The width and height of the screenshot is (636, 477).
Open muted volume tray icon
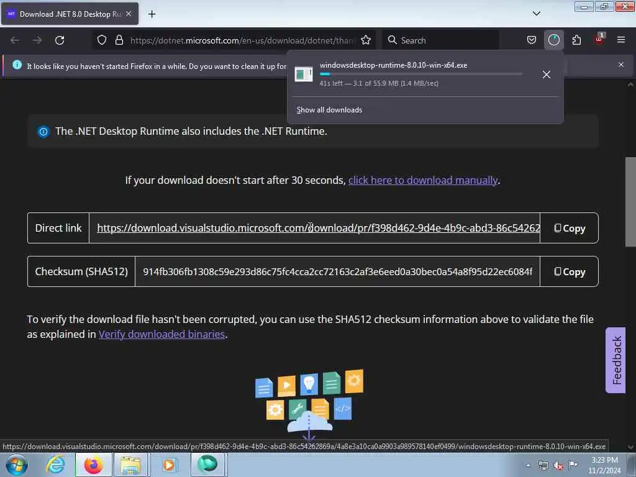[x=558, y=466]
